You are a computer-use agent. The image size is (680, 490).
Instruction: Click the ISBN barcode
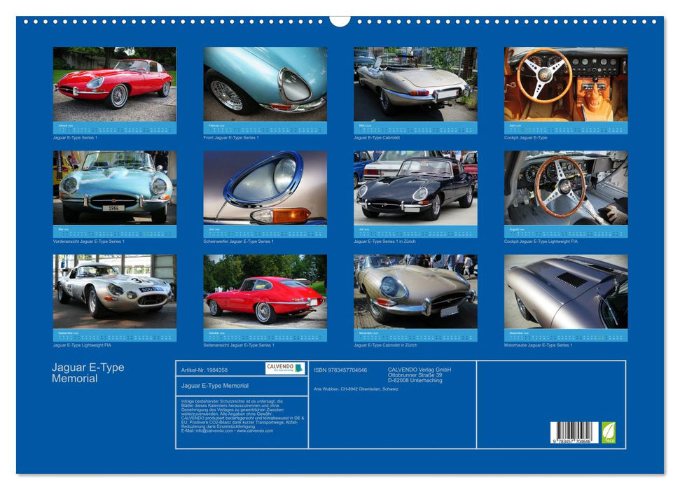point(574,431)
